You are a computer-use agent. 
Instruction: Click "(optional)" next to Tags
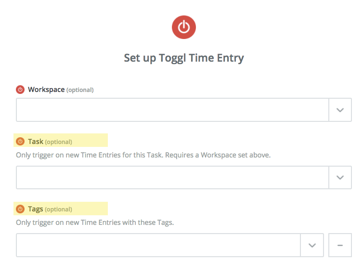coord(59,210)
